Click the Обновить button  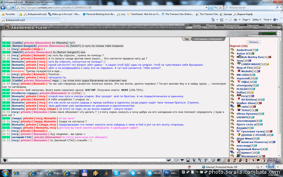(253, 42)
